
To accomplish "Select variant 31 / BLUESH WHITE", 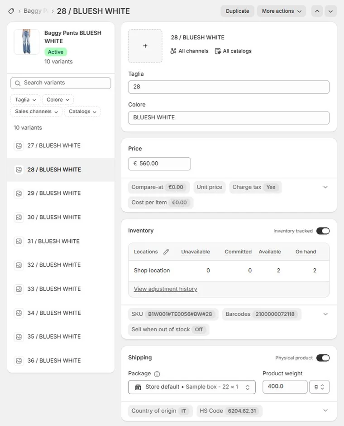I will click(61, 241).
